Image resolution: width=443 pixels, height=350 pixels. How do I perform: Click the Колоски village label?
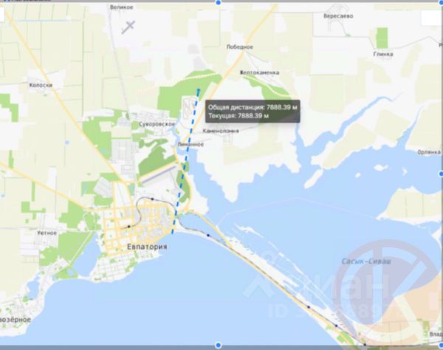pos(41,85)
